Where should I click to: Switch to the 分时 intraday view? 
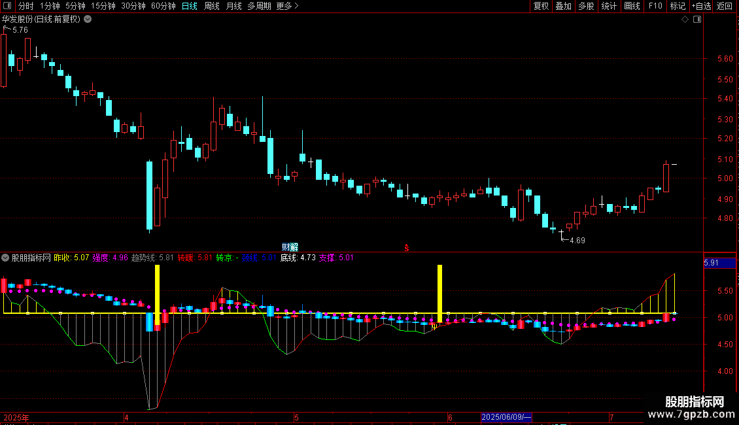(x=26, y=6)
